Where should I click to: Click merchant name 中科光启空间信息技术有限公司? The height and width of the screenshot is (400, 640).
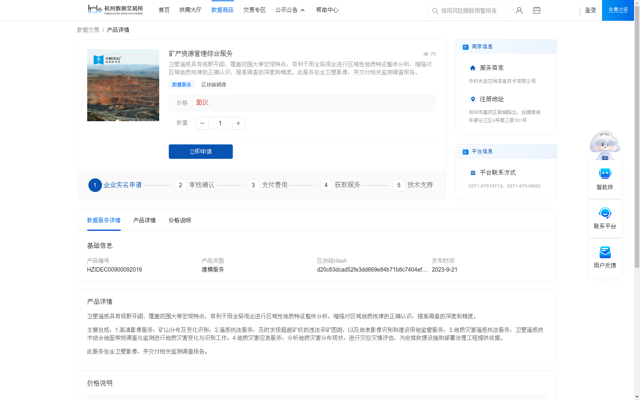(502, 81)
